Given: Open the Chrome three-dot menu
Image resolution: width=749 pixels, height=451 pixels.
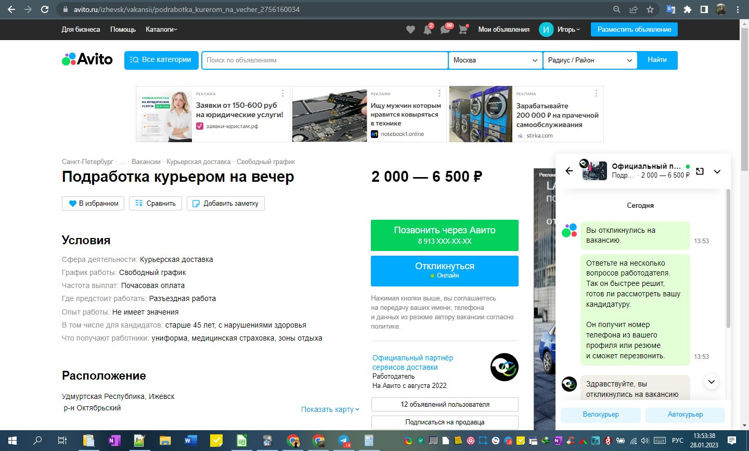Looking at the screenshot, I should (x=739, y=9).
